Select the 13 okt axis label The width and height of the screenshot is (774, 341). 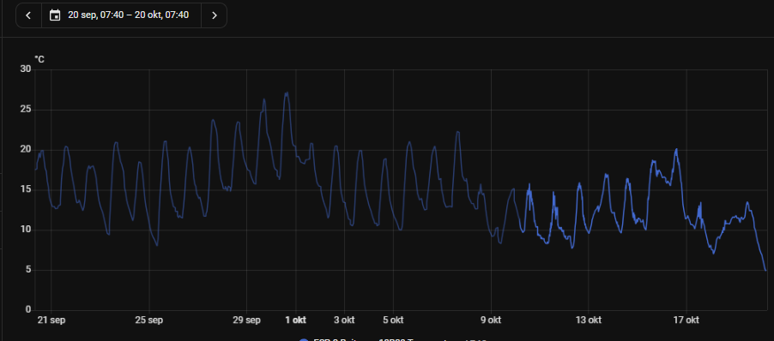pyautogui.click(x=589, y=320)
